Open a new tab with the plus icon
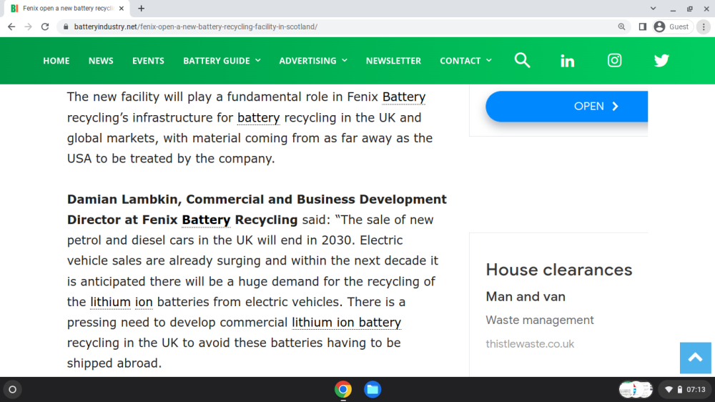The height and width of the screenshot is (402, 715). tap(142, 8)
